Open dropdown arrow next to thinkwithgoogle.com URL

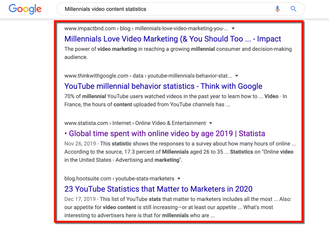coord(237,76)
